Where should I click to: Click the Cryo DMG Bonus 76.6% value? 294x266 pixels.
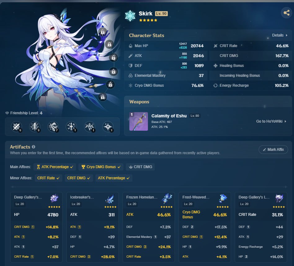point(198,85)
